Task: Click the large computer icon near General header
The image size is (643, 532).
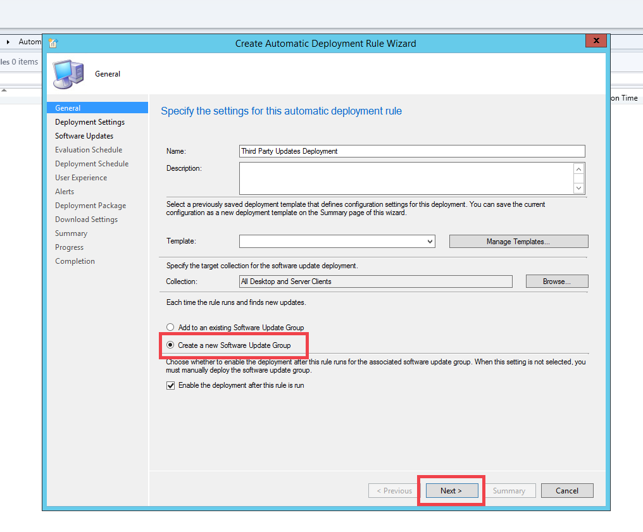Action: 68,74
